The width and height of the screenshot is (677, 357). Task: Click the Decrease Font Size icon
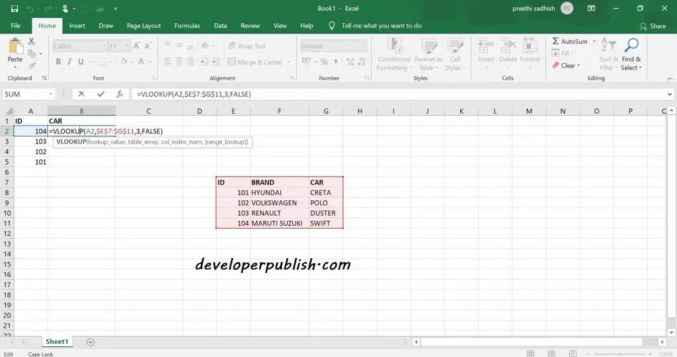click(147, 46)
